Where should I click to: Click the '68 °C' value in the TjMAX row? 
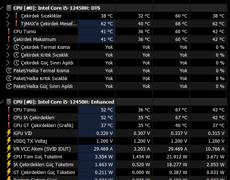pos(181,23)
